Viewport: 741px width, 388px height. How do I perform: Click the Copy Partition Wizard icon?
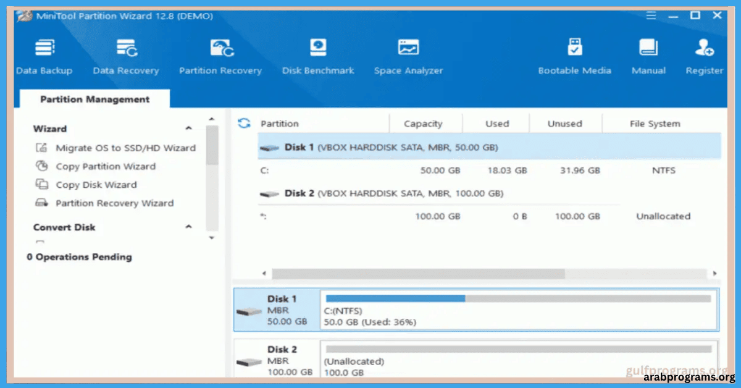[41, 166]
